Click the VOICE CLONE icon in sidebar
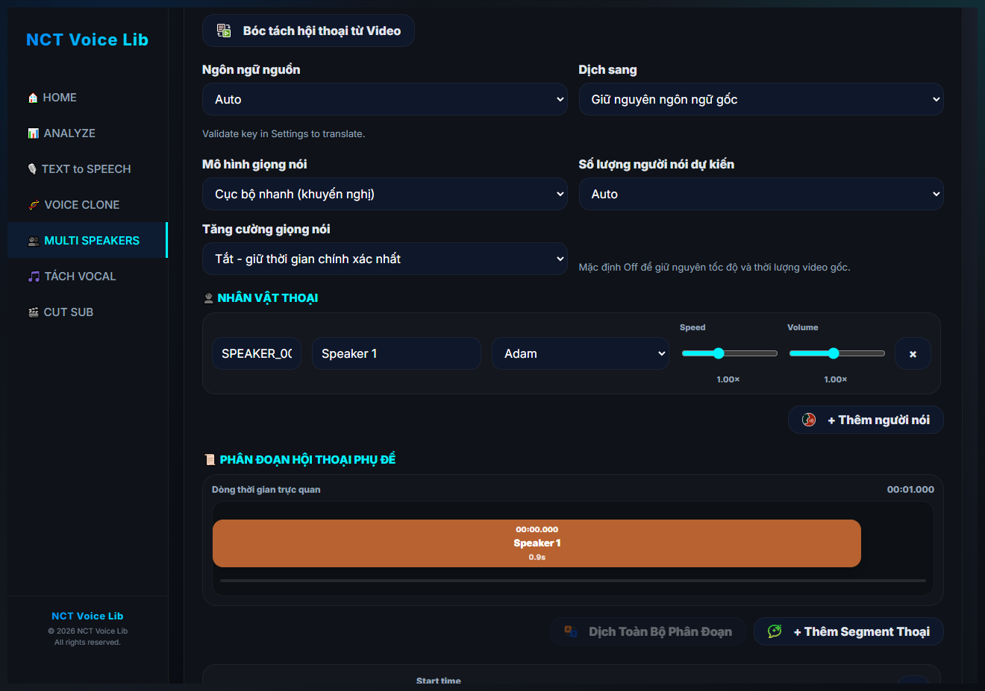The image size is (985, 691). (34, 205)
